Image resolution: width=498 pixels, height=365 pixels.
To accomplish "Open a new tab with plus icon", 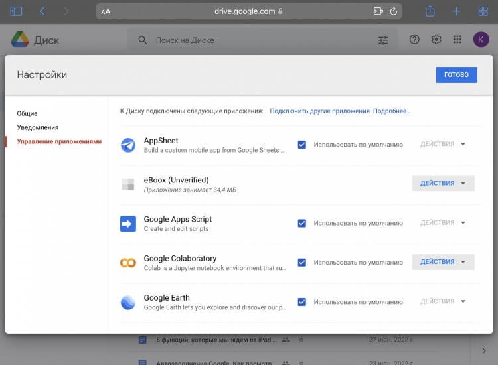I will tap(456, 11).
